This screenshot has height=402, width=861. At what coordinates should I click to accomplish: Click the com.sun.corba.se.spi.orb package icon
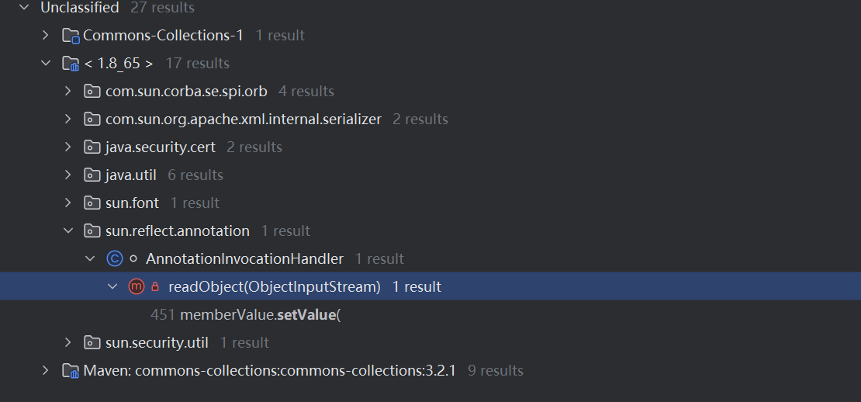pyautogui.click(x=92, y=91)
